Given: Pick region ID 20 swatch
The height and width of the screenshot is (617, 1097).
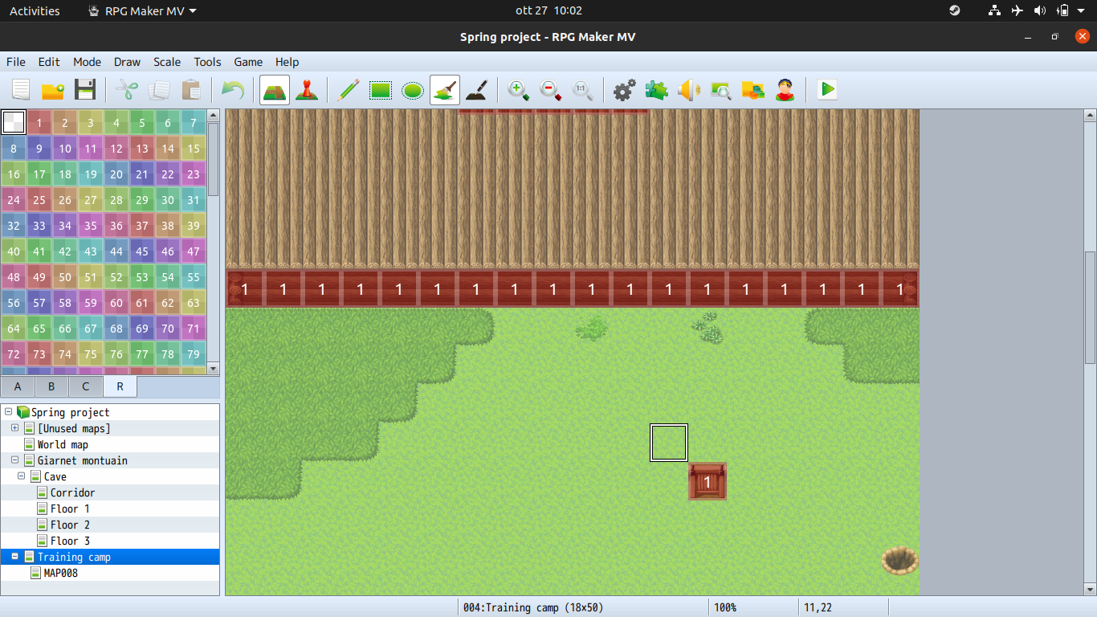Looking at the screenshot, I should pos(116,174).
